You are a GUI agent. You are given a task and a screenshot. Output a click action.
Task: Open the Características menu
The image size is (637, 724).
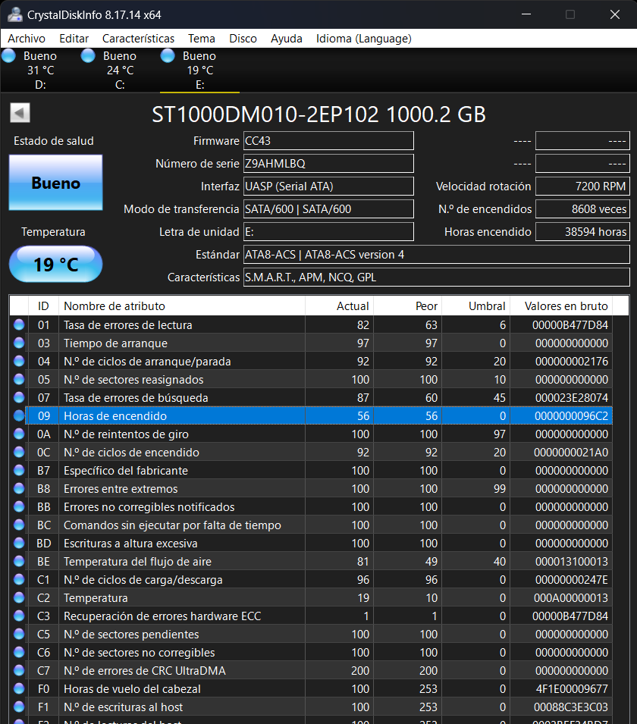pyautogui.click(x=138, y=38)
